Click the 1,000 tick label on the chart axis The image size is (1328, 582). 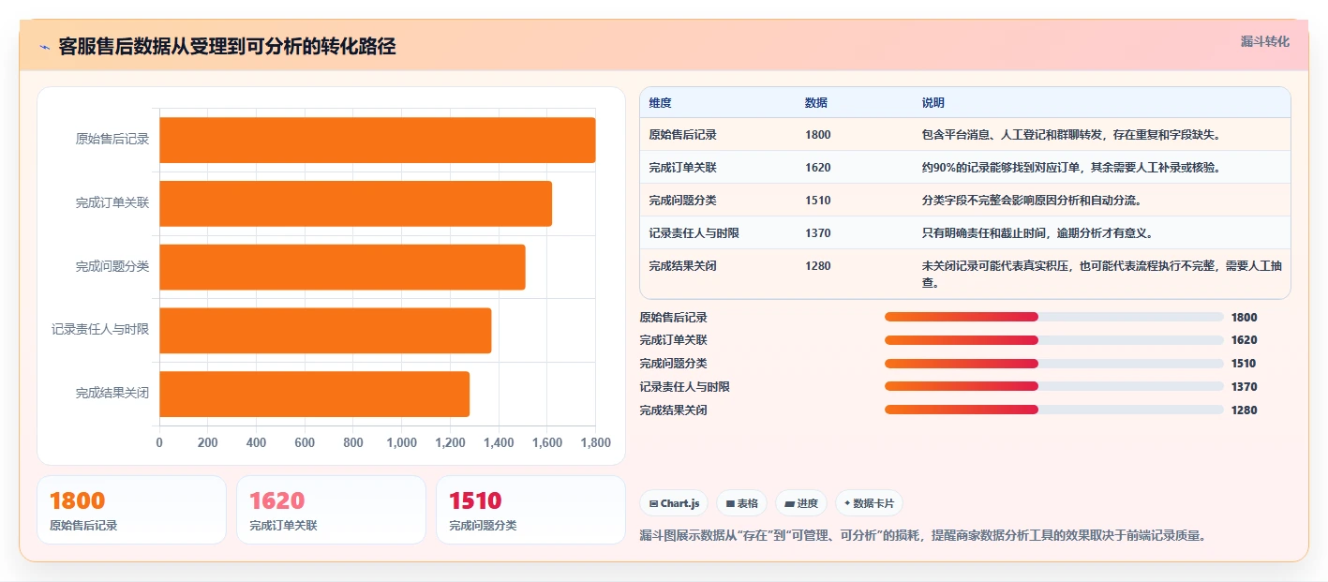[402, 442]
